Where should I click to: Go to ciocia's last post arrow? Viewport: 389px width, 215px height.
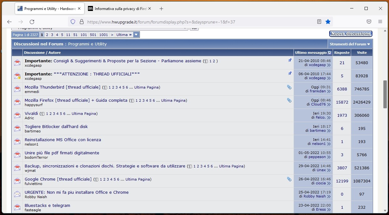point(329,183)
